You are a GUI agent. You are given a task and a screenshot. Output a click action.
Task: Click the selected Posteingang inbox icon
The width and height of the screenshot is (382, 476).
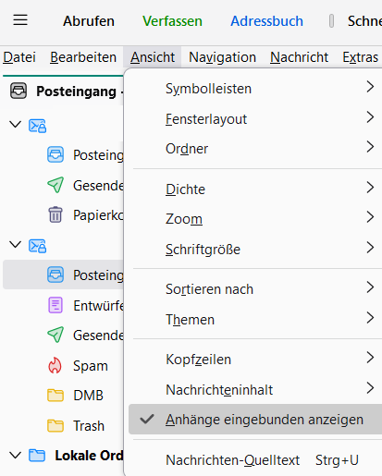55,275
